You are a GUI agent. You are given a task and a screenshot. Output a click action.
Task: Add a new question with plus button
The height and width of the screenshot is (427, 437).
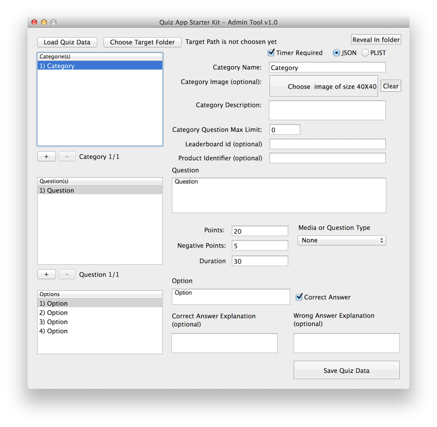click(x=46, y=275)
